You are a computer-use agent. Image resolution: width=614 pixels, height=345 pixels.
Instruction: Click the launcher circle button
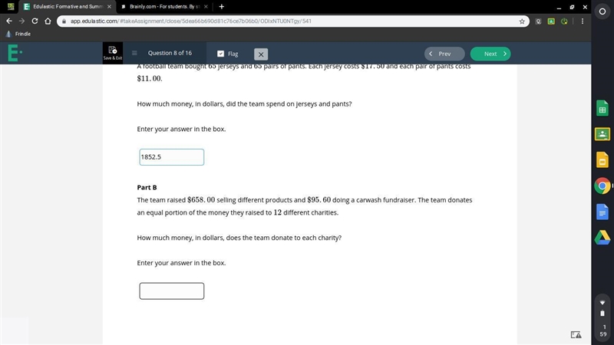(602, 11)
